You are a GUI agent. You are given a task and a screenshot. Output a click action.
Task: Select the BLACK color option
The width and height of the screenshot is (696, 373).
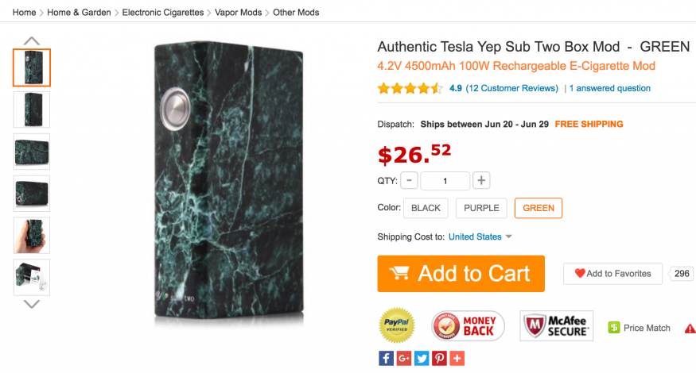[426, 208]
